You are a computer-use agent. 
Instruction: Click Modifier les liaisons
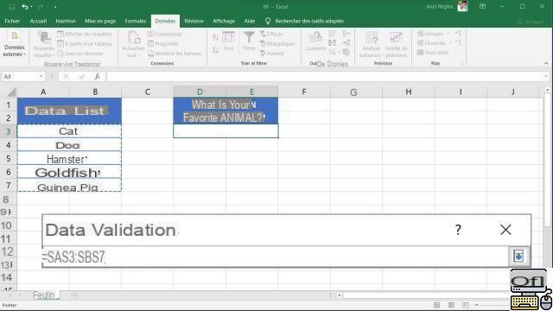pyautogui.click(x=175, y=54)
